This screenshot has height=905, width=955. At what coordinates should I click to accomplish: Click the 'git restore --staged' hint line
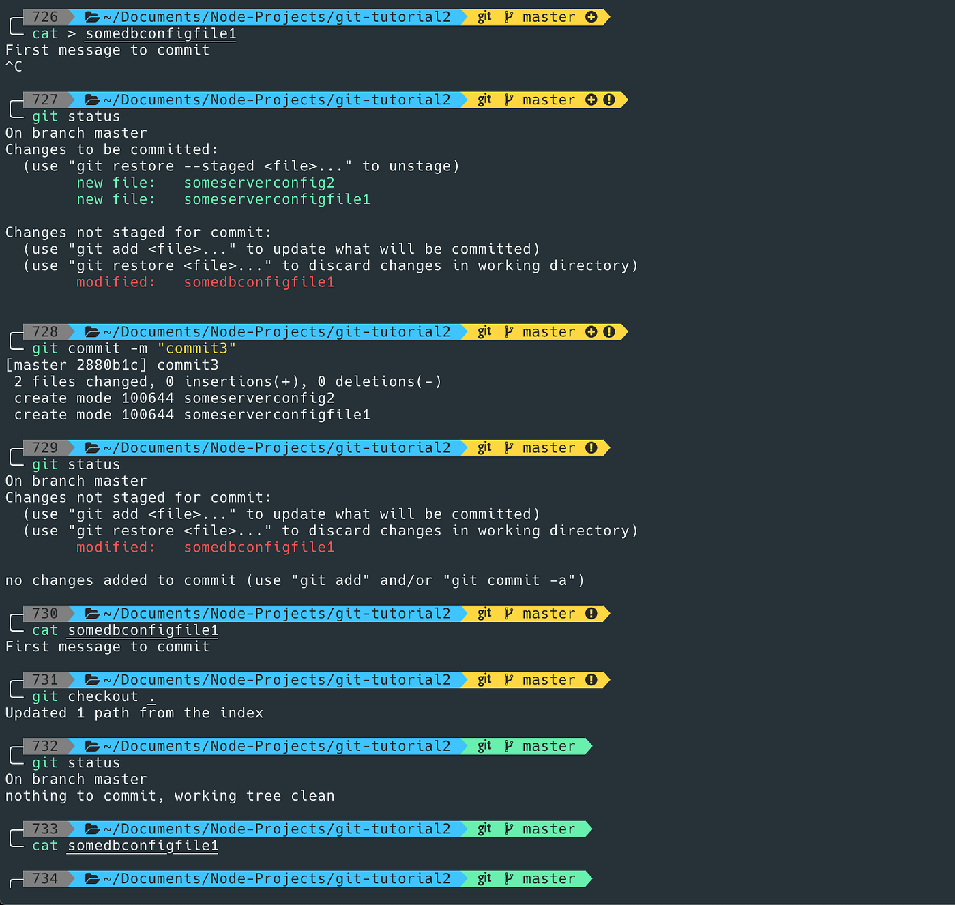pos(241,166)
